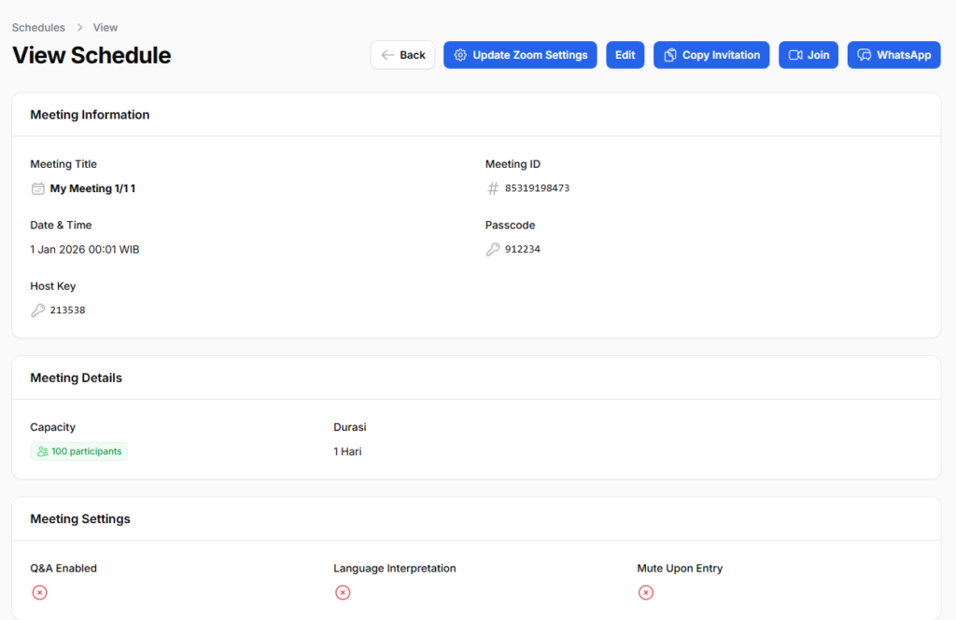The width and height of the screenshot is (956, 620).
Task: Click the key icon beside Host Key 213538
Action: 38,310
